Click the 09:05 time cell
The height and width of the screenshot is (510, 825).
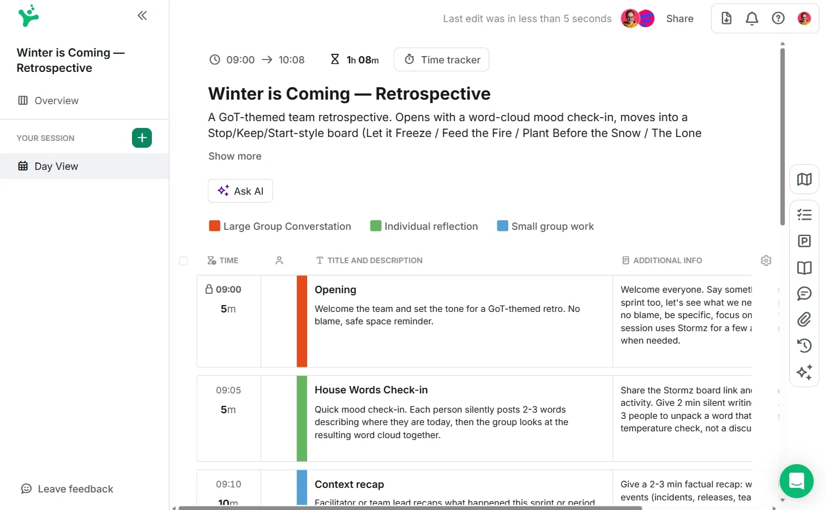[x=228, y=390]
